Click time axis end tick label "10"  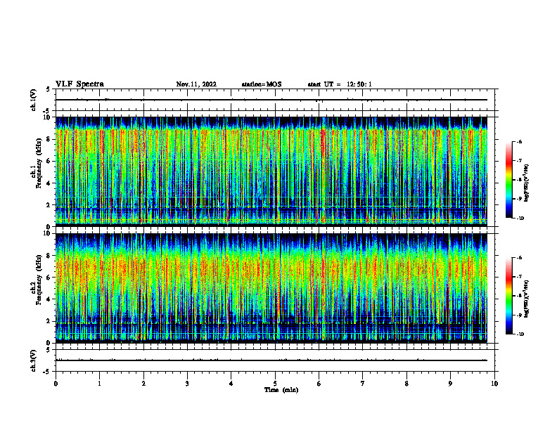[494, 384]
